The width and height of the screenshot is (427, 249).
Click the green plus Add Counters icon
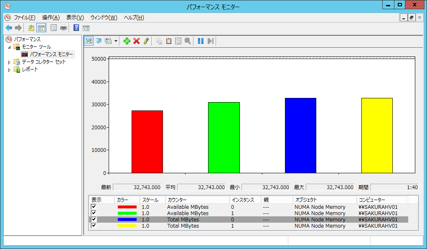click(127, 41)
